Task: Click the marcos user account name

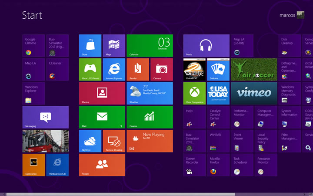Action: coord(287,15)
